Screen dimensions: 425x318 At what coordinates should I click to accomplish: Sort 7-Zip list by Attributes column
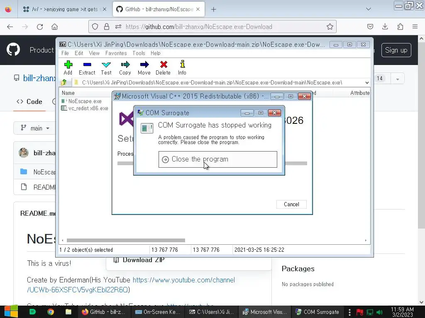(x=360, y=93)
